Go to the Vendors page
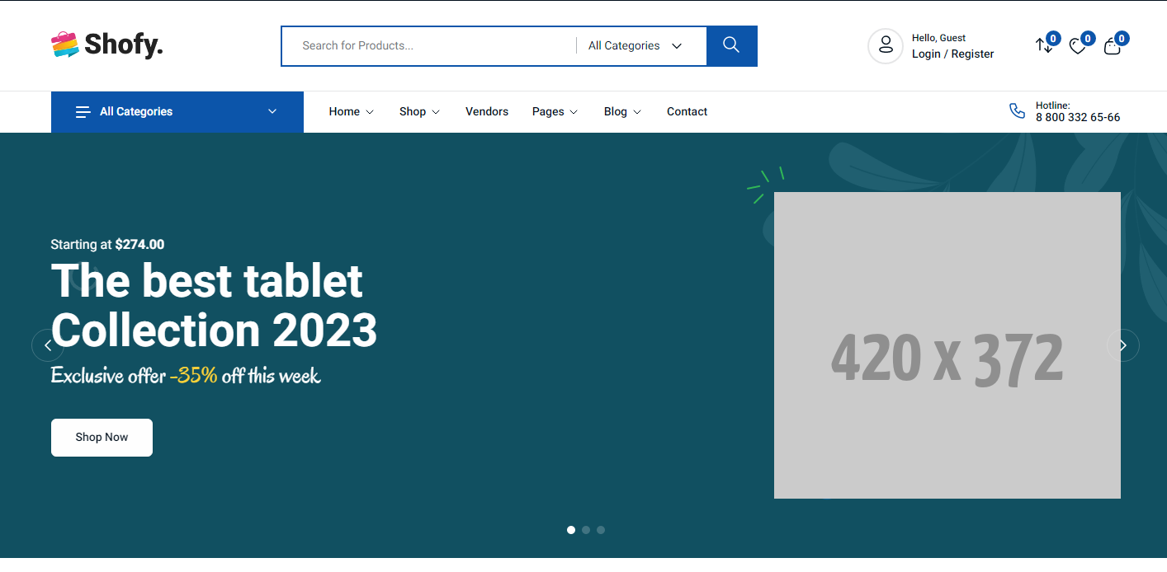1167x572 pixels. point(487,112)
